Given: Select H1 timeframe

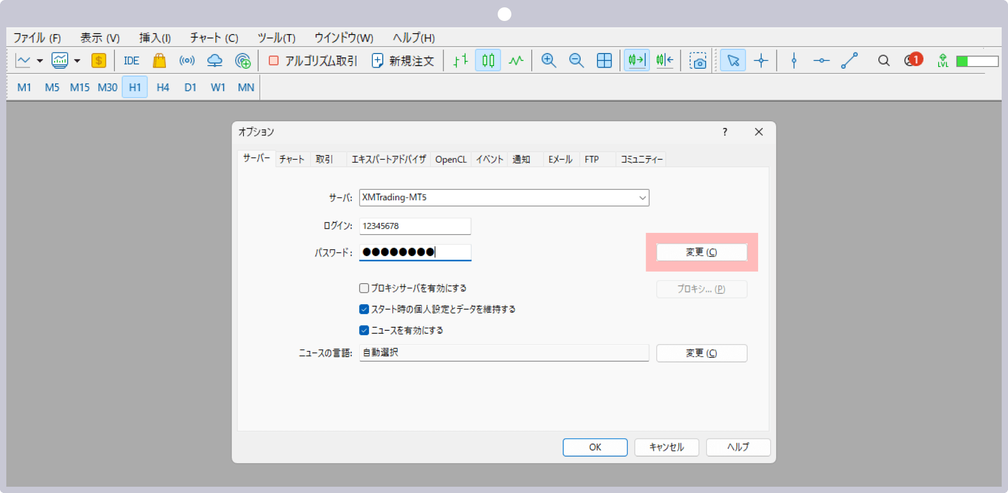Looking at the screenshot, I should [135, 87].
